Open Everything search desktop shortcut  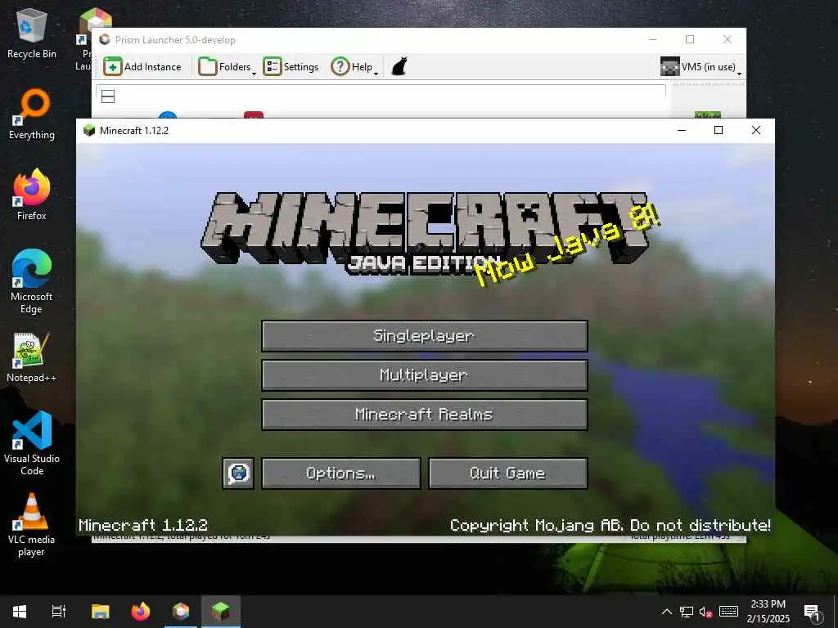pyautogui.click(x=32, y=114)
